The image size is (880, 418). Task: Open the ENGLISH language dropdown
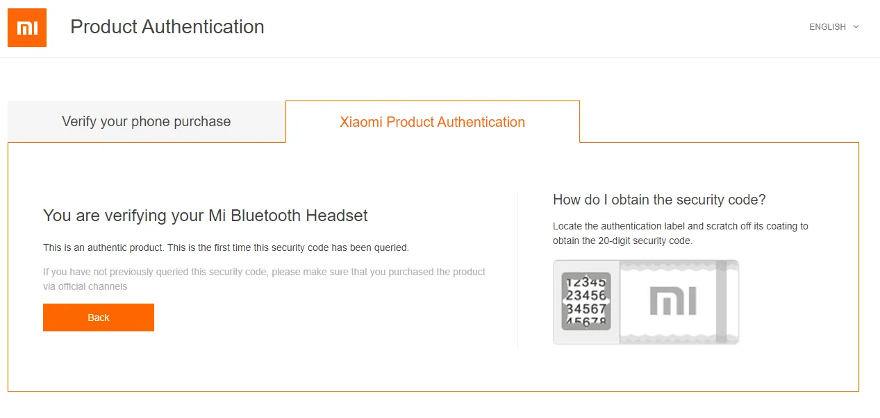827,27
